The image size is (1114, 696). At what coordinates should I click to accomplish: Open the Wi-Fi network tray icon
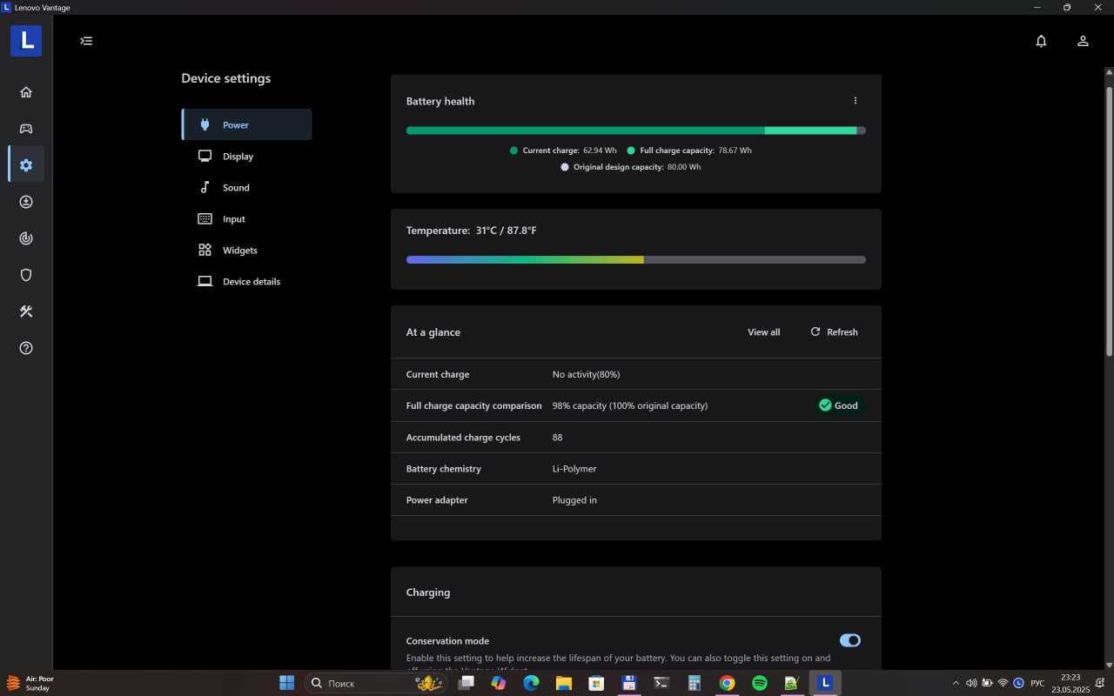[1003, 683]
